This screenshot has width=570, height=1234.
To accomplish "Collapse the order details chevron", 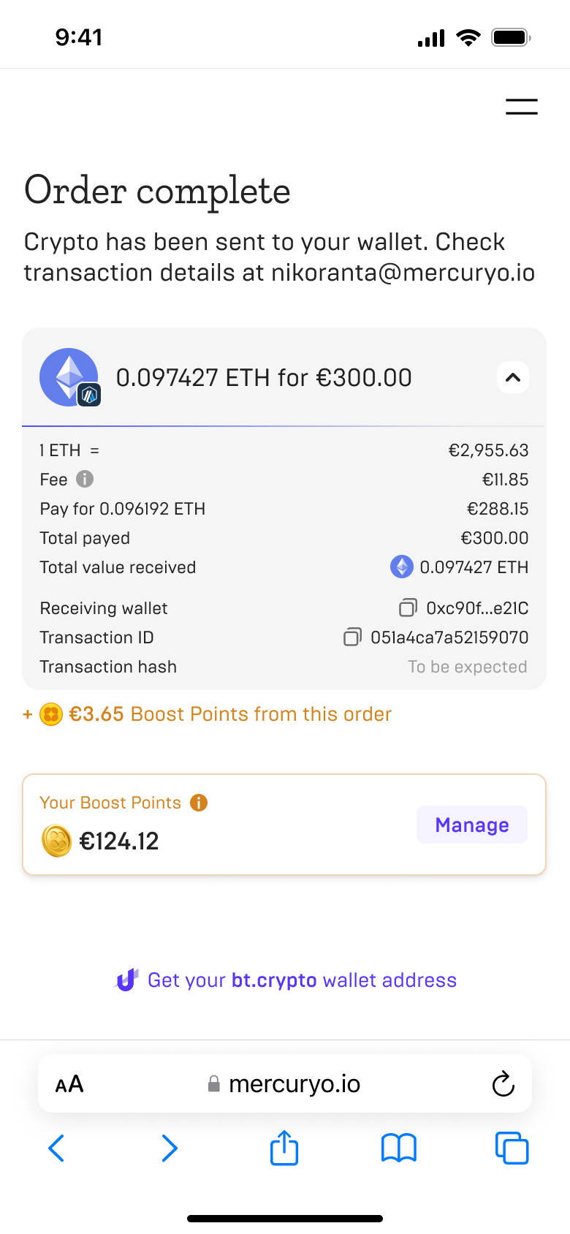I will tap(513, 378).
